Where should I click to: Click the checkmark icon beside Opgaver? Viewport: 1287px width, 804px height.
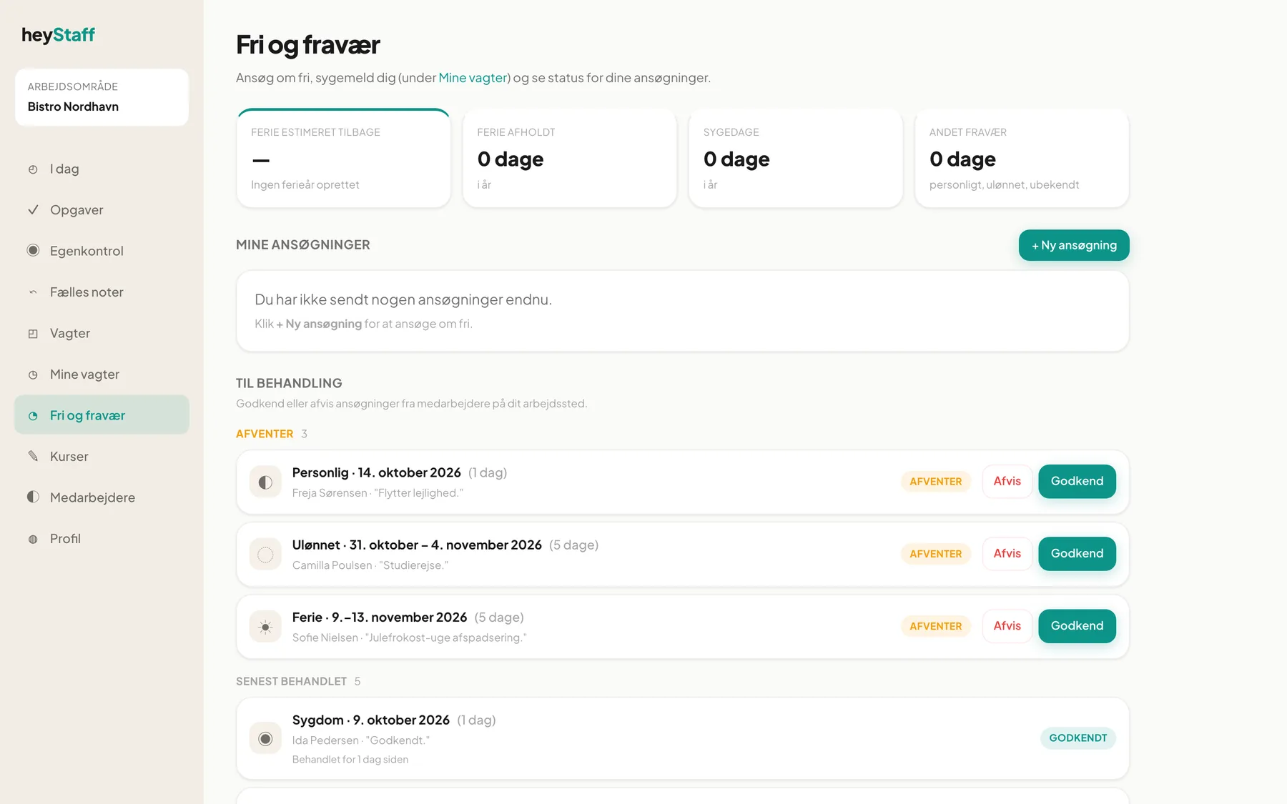click(x=33, y=210)
